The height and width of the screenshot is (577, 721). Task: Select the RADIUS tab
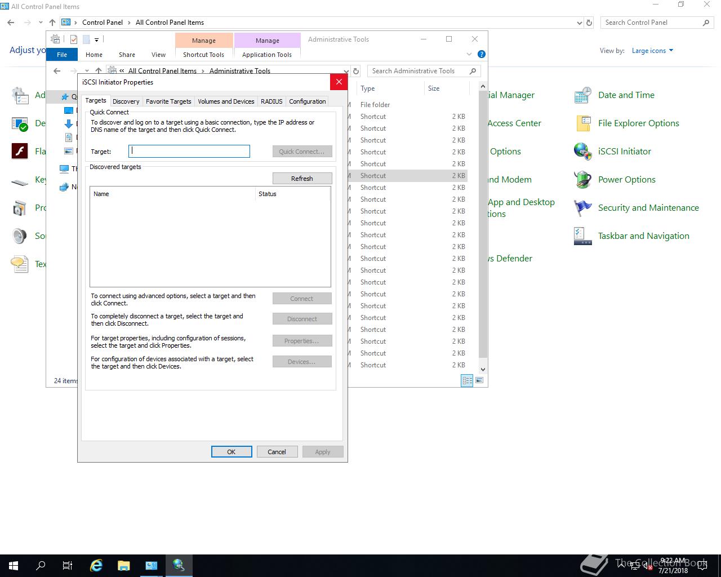pyautogui.click(x=272, y=101)
